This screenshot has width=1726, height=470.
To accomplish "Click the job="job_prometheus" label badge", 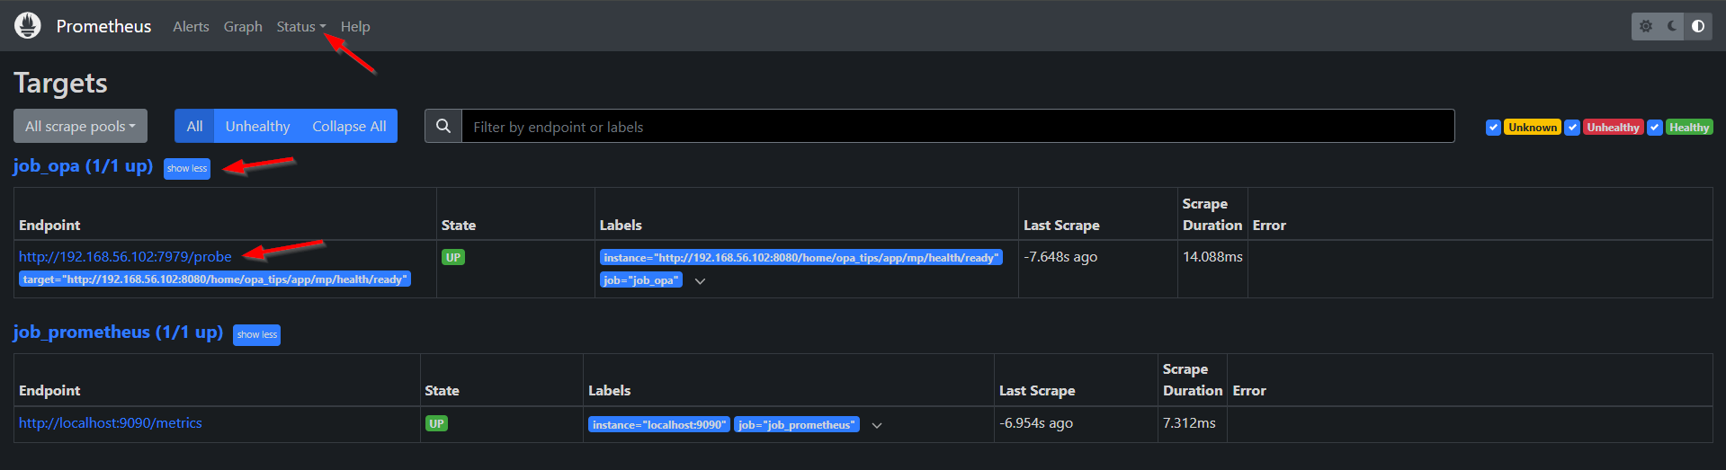I will click(x=797, y=424).
